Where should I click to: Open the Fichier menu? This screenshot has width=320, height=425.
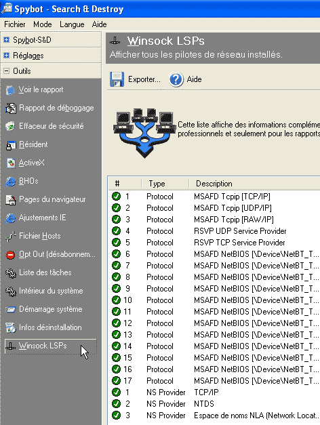tap(15, 24)
